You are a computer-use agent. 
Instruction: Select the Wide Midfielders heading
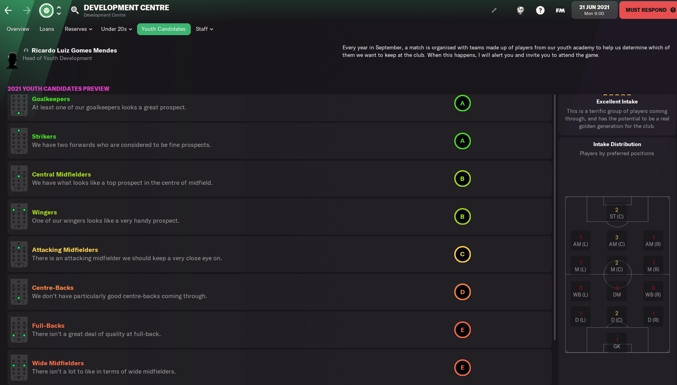click(x=58, y=363)
